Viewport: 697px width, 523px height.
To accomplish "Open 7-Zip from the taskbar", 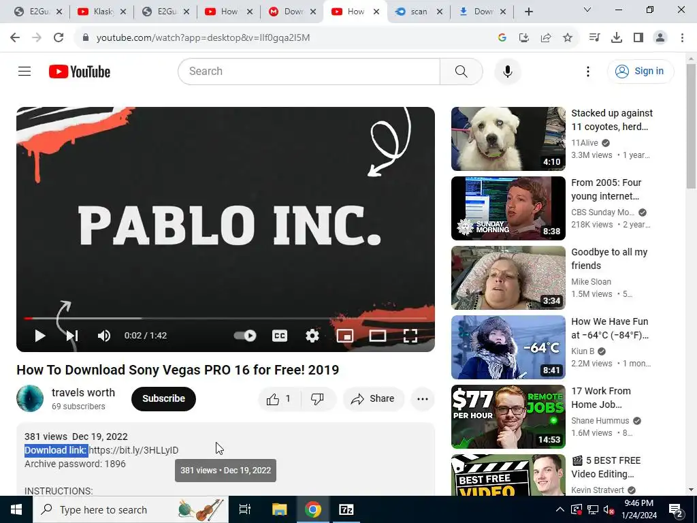I will [346, 509].
